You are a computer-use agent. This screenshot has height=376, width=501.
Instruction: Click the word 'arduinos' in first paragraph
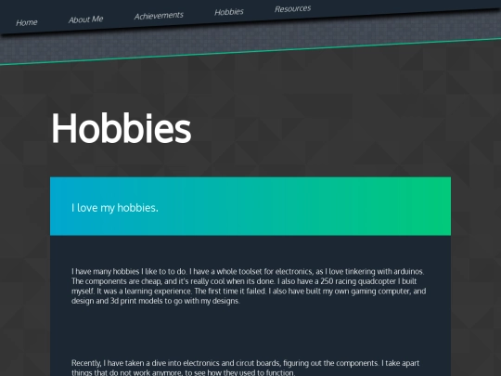point(408,271)
